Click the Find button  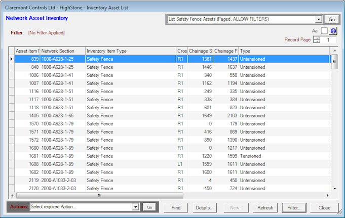point(176,208)
